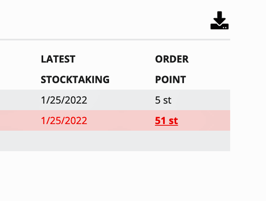
Task: Click the horizontal divider under download icon
Action: point(115,40)
